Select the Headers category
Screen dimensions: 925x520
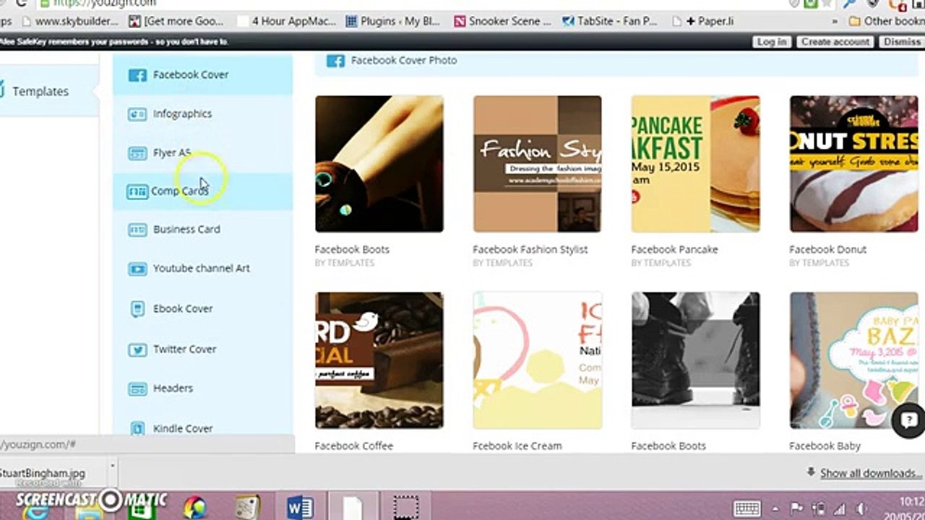tap(203, 389)
